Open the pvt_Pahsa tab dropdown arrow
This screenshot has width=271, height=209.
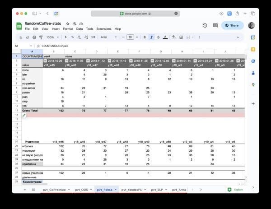(116, 190)
